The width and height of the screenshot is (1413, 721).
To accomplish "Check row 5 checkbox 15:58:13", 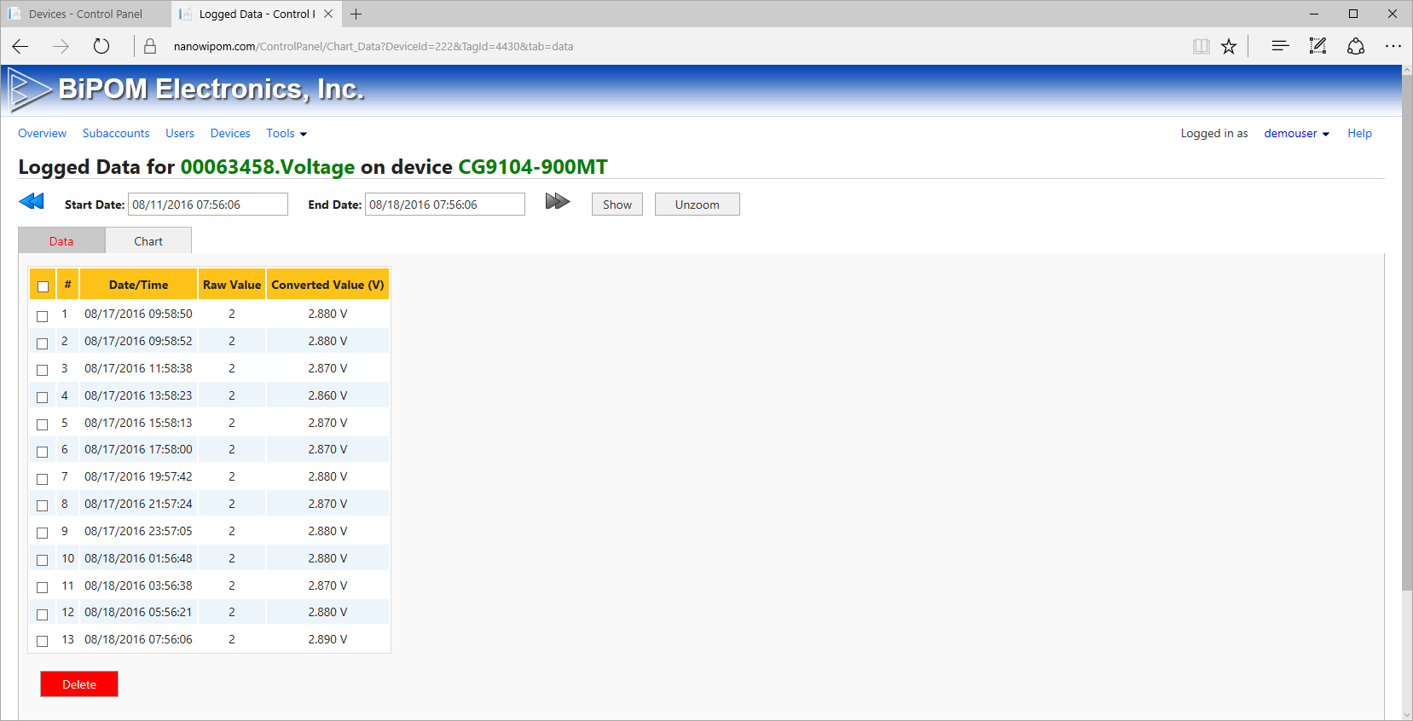I will 43,424.
